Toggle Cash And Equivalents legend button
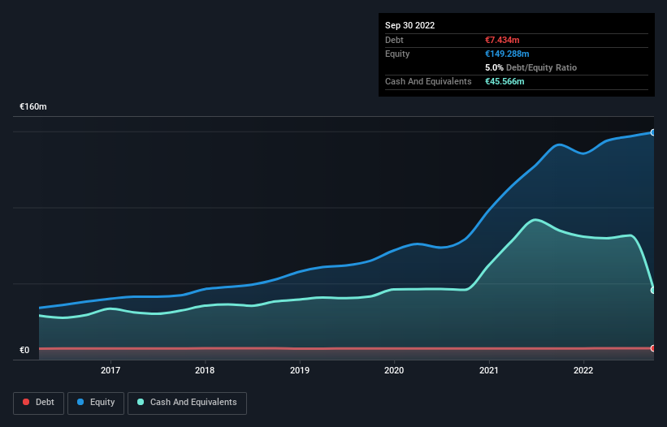This screenshot has height=427, width=667. [x=187, y=403]
